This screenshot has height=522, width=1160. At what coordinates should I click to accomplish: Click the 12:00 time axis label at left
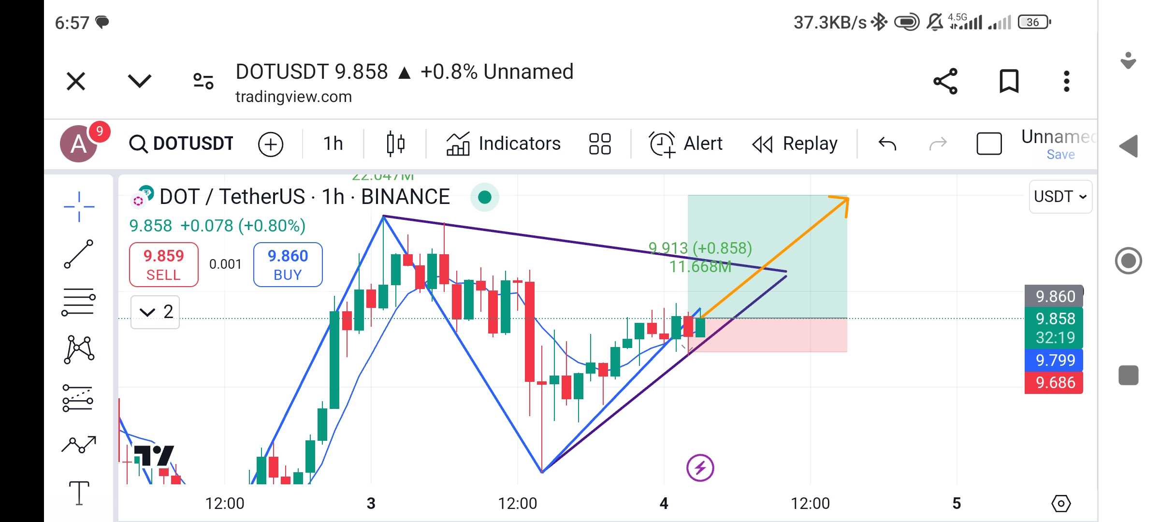pyautogui.click(x=225, y=504)
